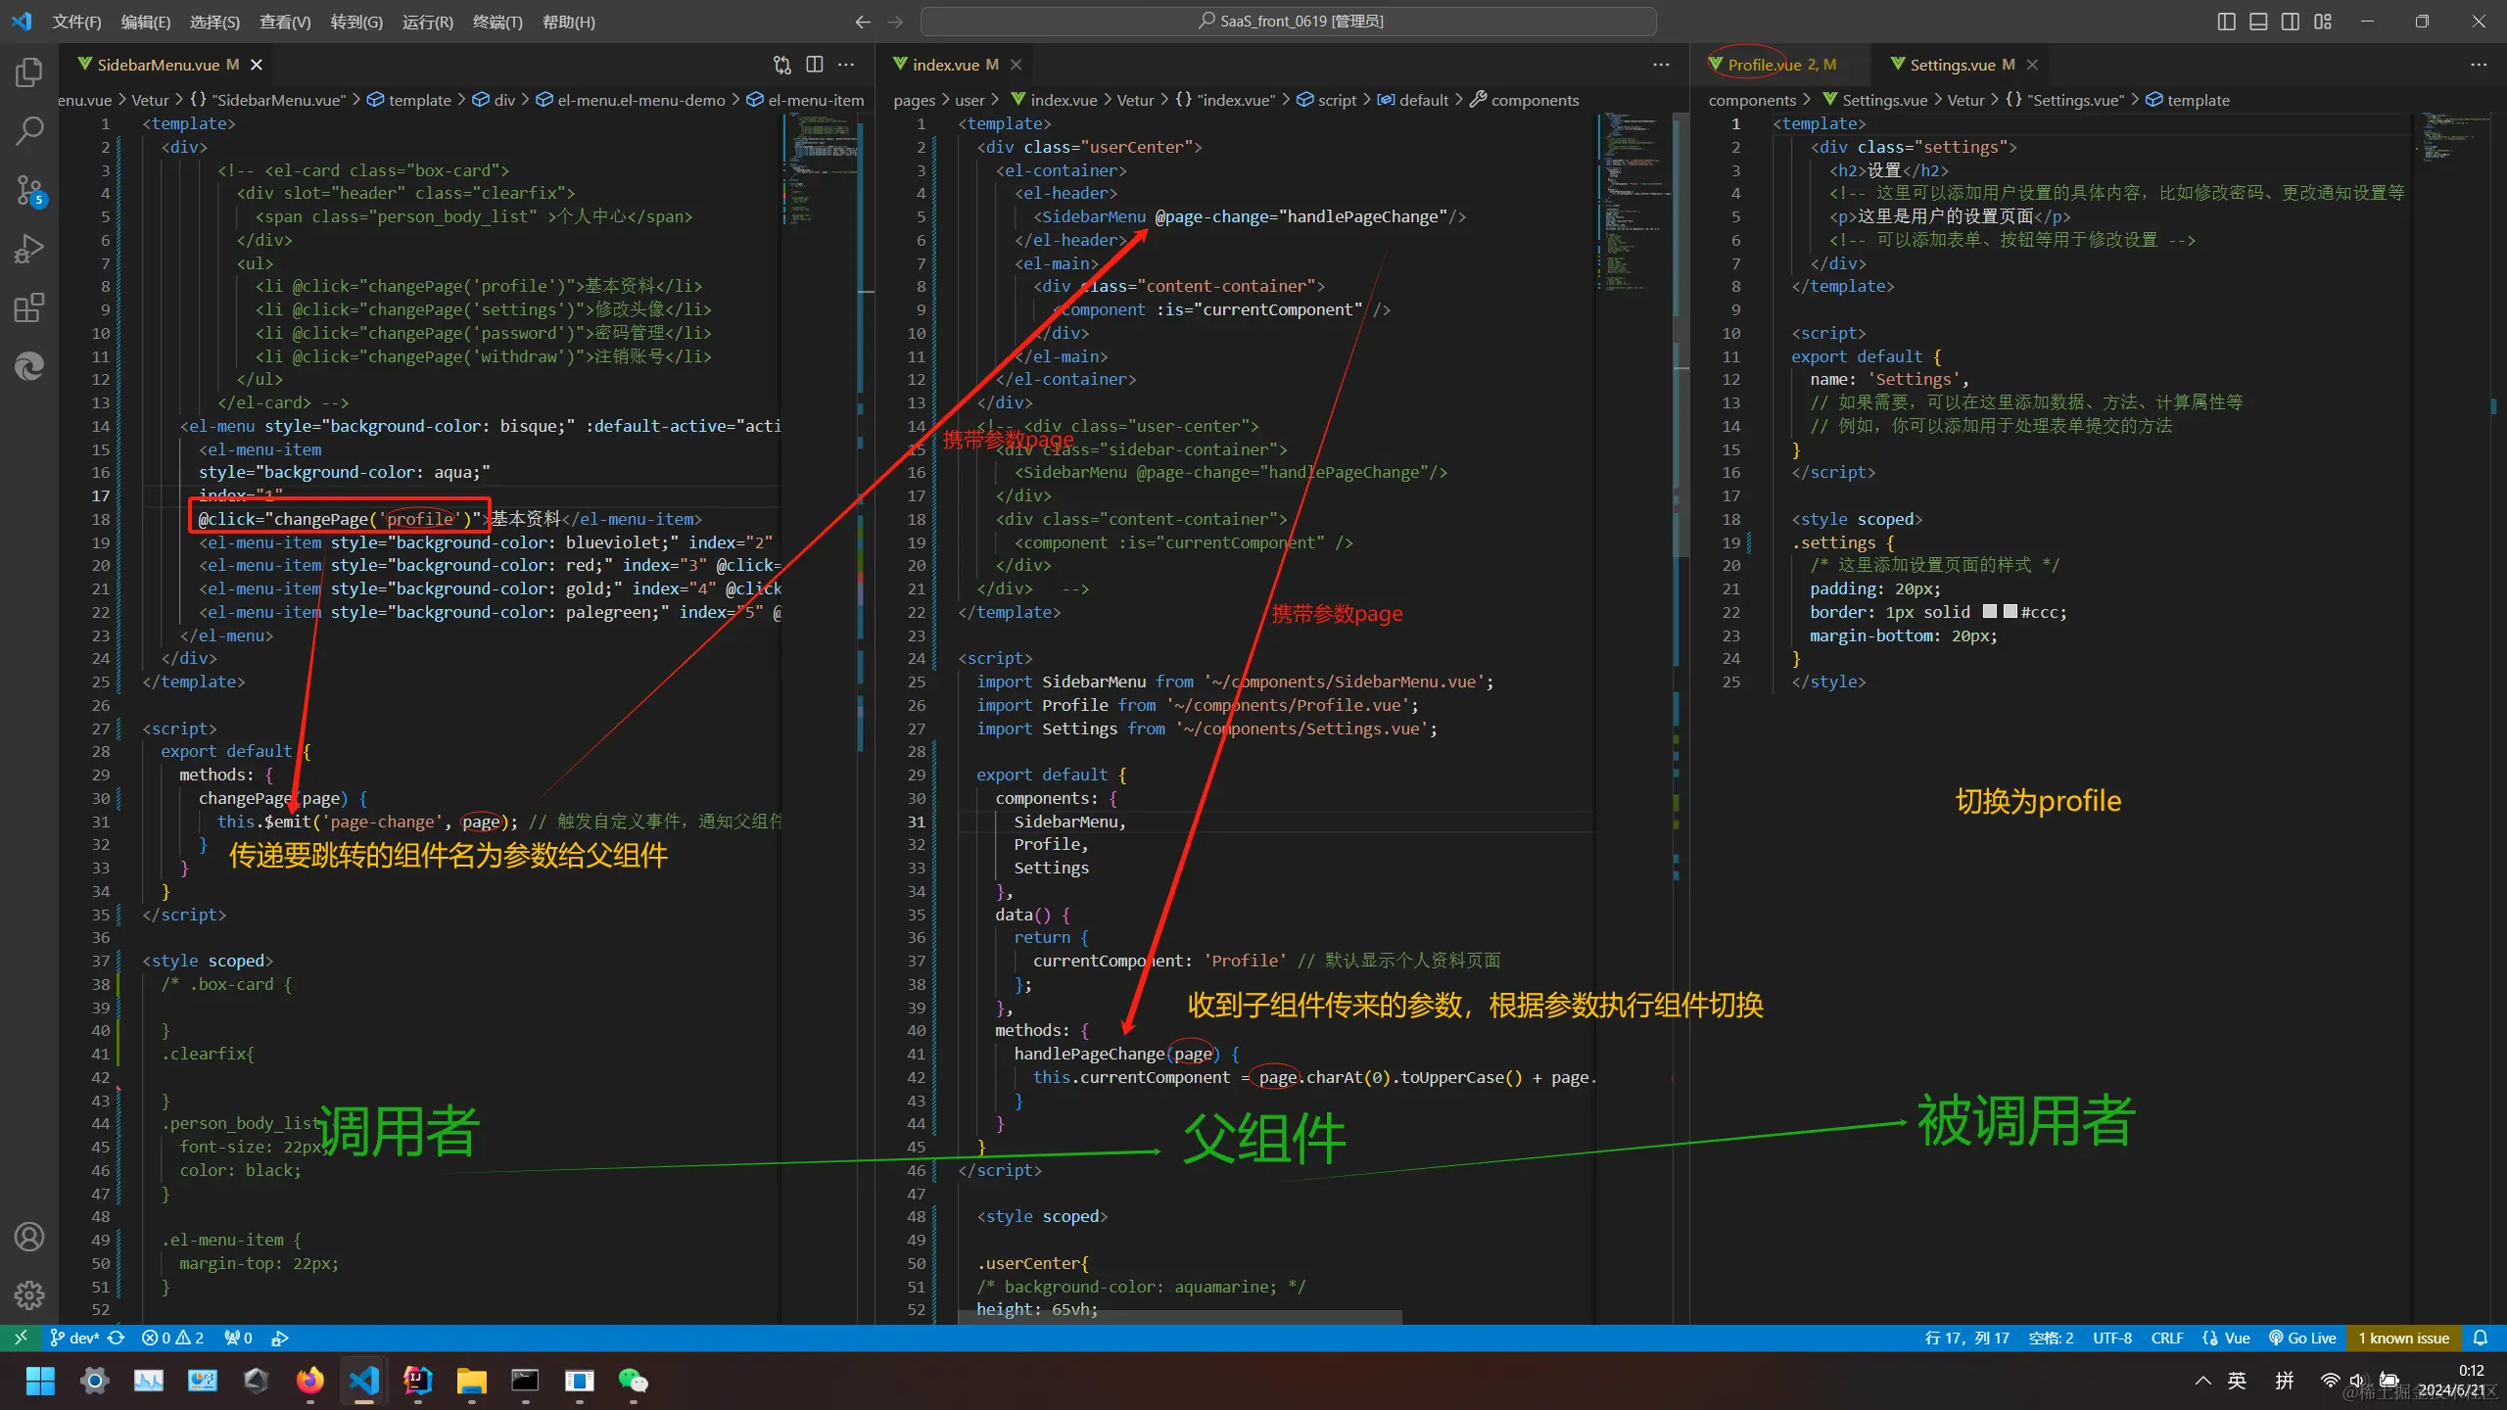Open Source Control view with 5 badge

click(x=29, y=190)
